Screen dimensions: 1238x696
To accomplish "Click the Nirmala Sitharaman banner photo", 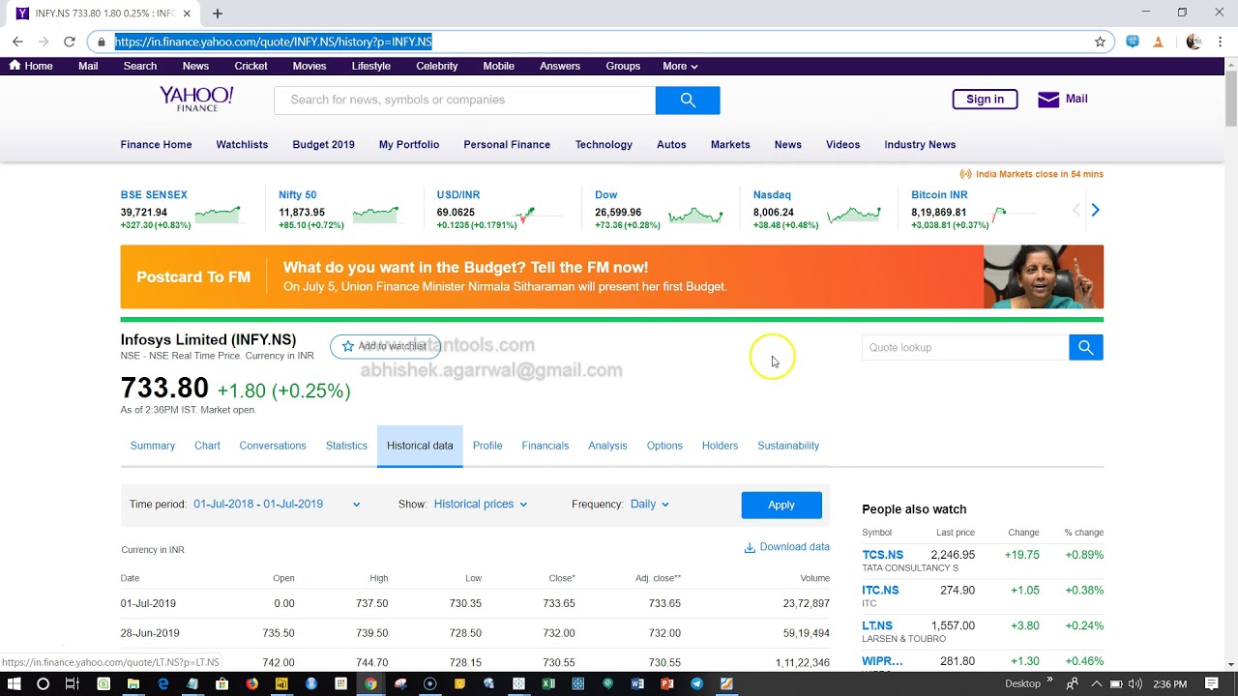I will (1044, 276).
